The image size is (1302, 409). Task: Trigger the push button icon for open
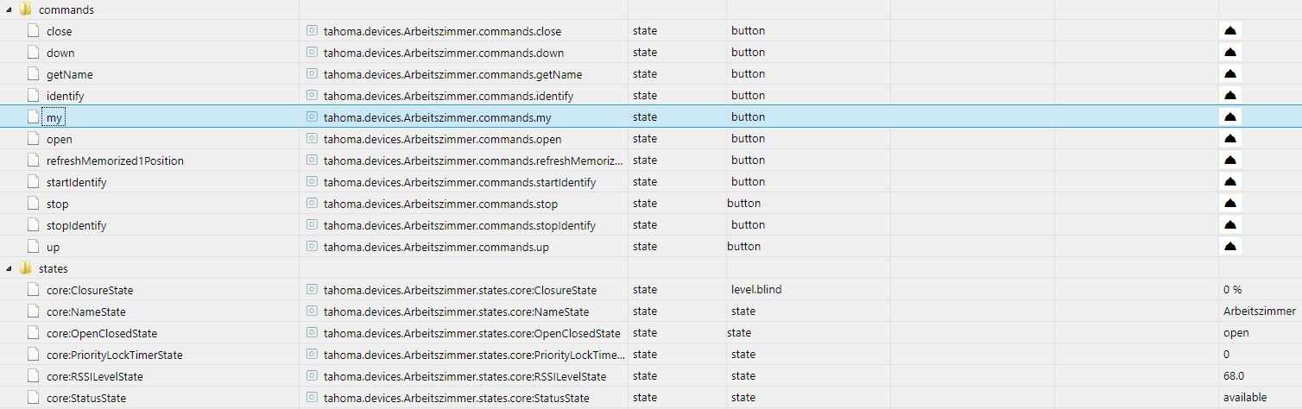click(x=1230, y=139)
